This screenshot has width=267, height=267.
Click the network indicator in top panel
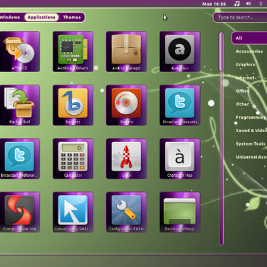tap(260, 4)
